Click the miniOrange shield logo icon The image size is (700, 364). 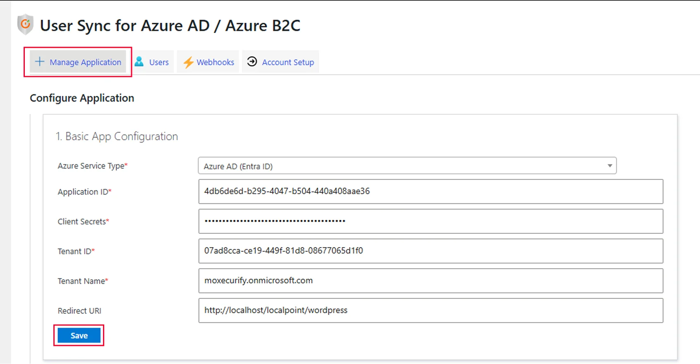click(25, 24)
